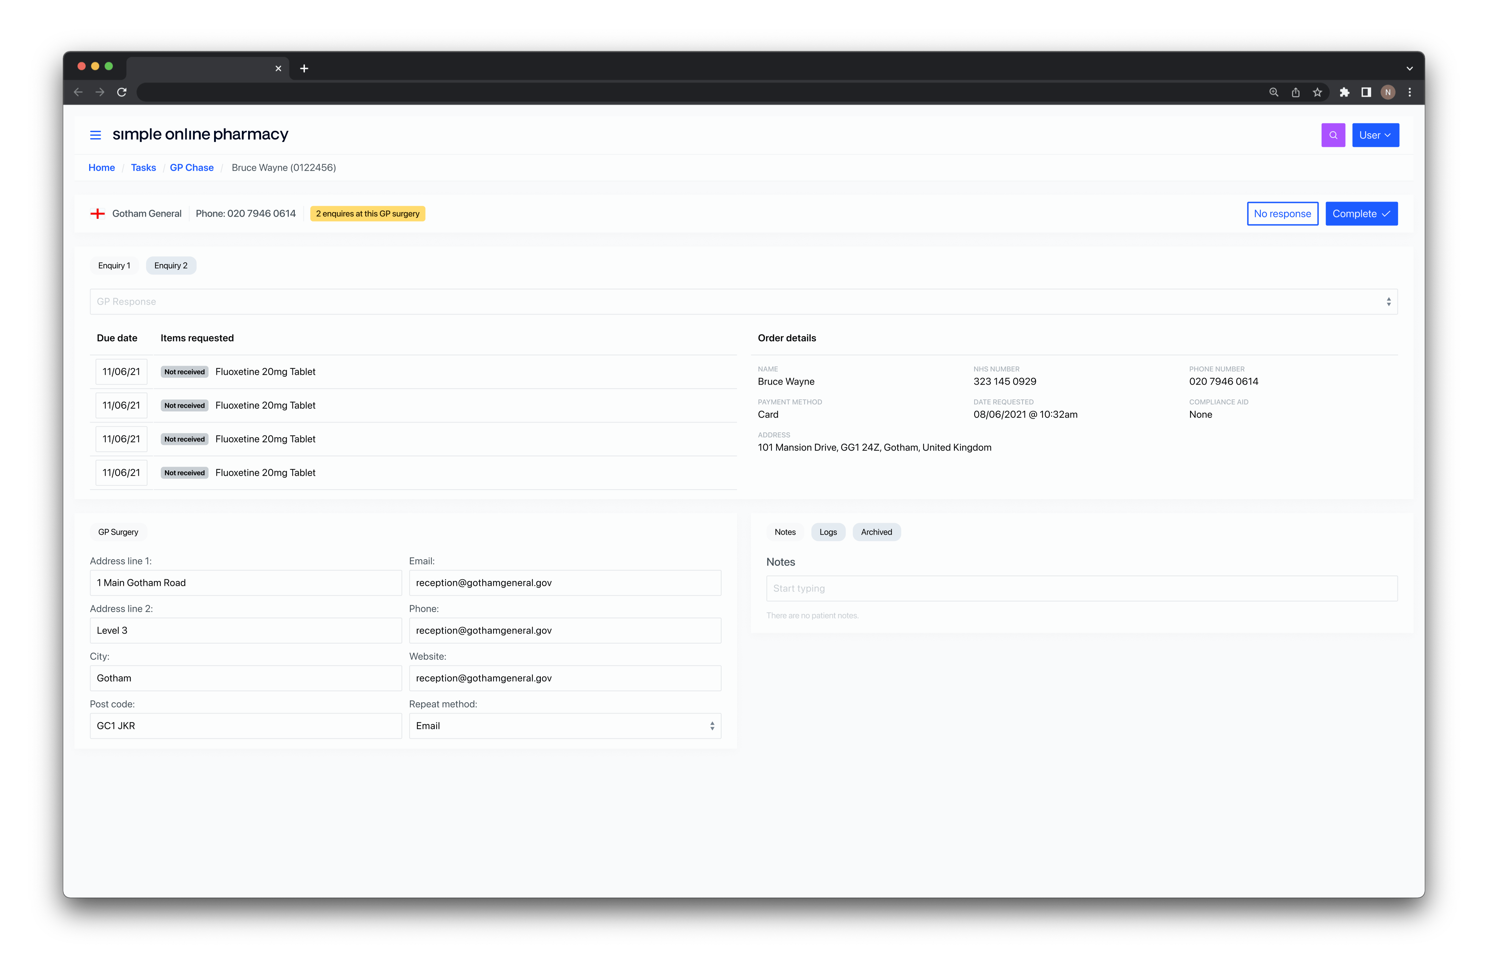Go back with browser back arrow
1488x973 pixels.
[78, 93]
